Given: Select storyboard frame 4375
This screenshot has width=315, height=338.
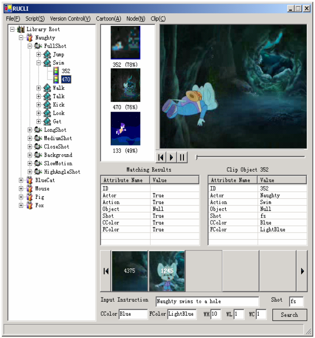Looking at the screenshot, I should tap(130, 271).
